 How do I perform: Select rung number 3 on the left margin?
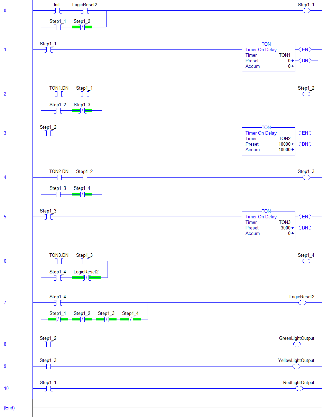[x=5, y=133]
